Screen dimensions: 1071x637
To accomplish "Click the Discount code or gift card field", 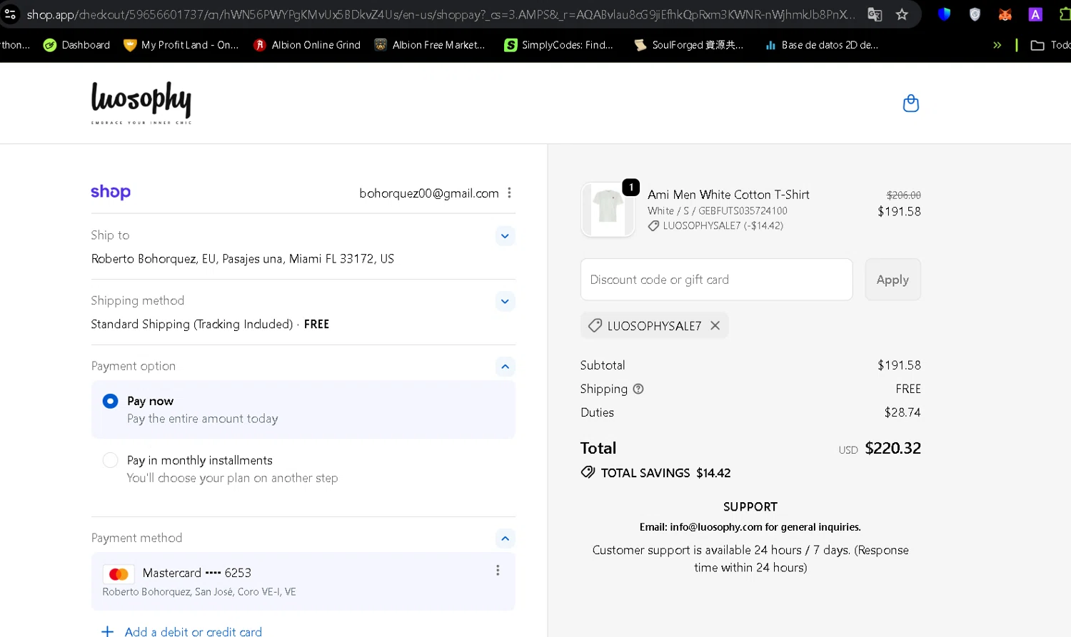I will [x=716, y=280].
